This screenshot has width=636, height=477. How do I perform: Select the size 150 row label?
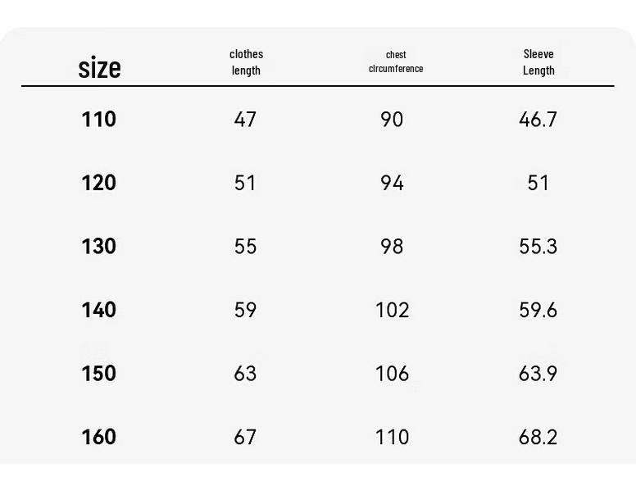98,374
